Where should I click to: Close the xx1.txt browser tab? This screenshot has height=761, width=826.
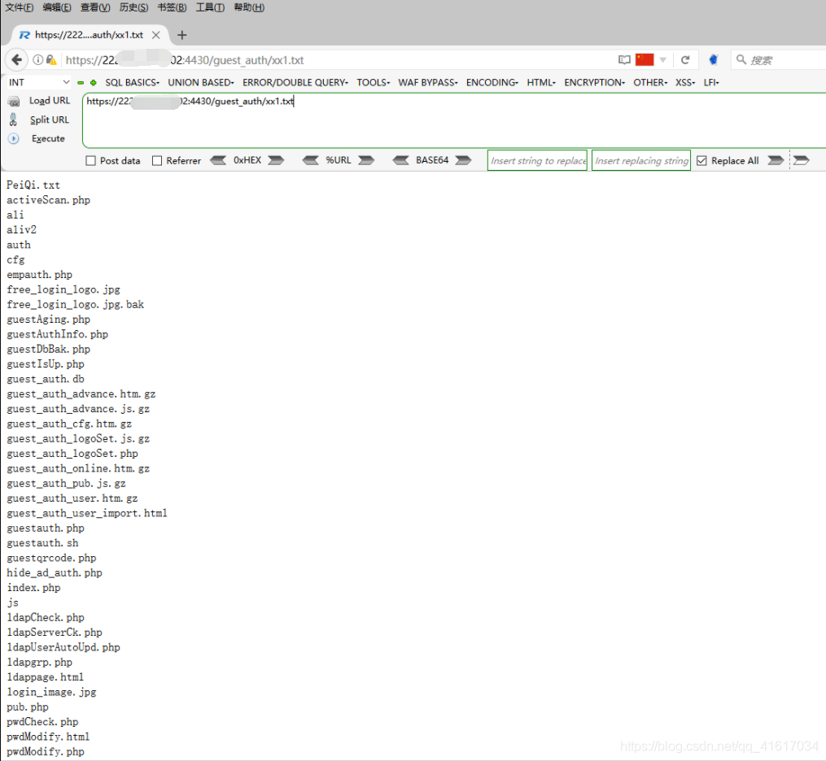click(x=156, y=35)
